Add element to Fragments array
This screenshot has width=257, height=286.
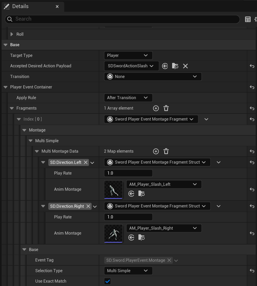point(156,108)
